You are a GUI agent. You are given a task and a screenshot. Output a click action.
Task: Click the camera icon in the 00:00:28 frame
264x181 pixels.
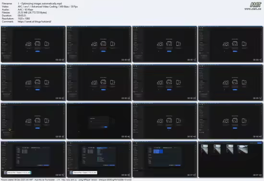pos(160,82)
